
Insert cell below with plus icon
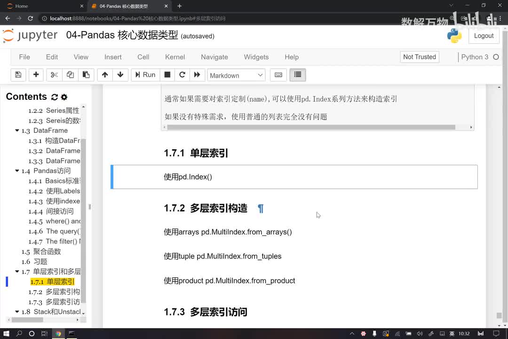36,75
